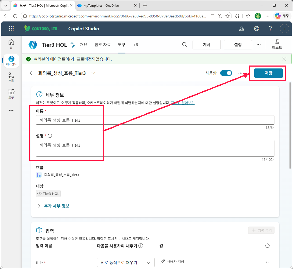This screenshot has height=269, width=293.
Task: Open the agent bar more options ellipsis
Action: tap(258, 45)
